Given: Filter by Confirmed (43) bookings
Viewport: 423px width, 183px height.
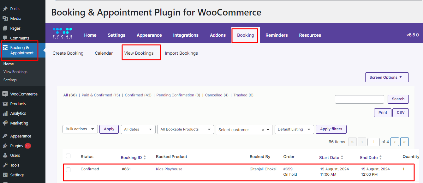Looking at the screenshot, I should [138, 95].
